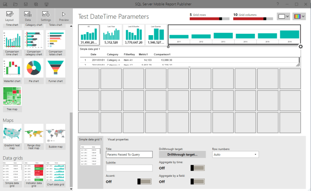Click the open folder icon
The height and width of the screenshot is (191, 311).
click(x=15, y=4)
